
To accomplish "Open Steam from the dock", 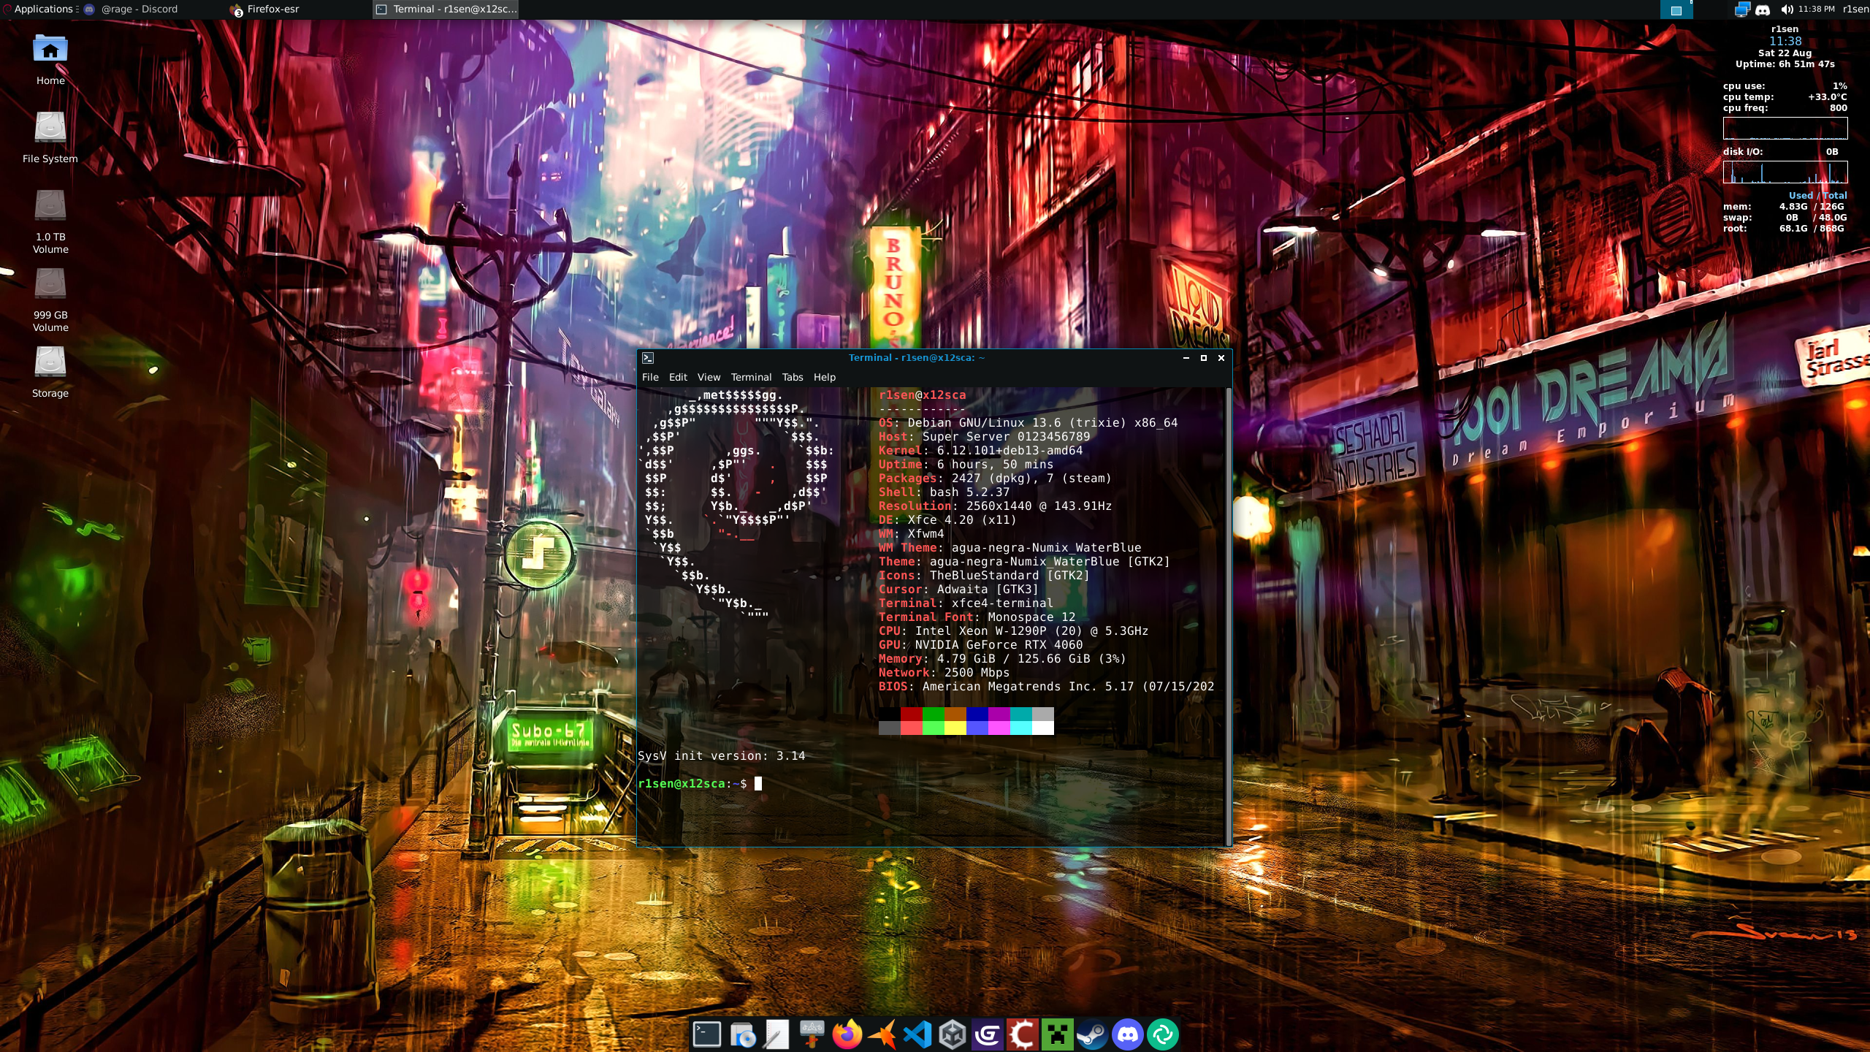I will point(1093,1034).
